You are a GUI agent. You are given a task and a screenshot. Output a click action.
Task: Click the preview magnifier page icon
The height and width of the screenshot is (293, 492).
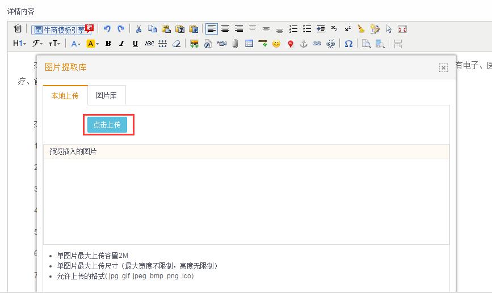(x=366, y=44)
